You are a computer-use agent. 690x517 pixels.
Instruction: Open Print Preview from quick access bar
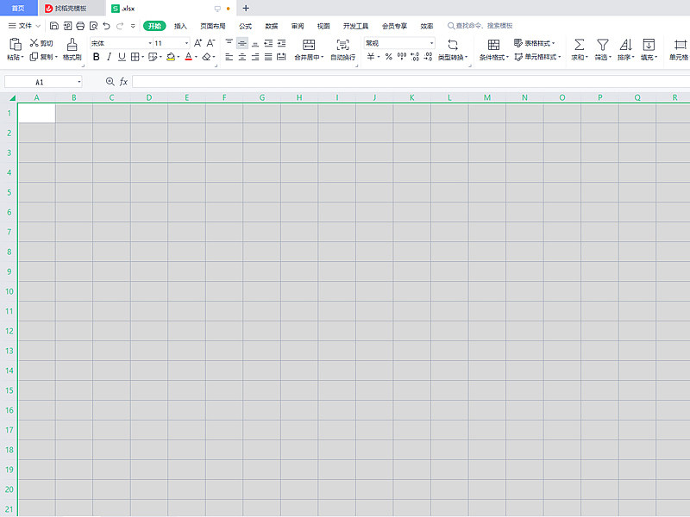[93, 26]
